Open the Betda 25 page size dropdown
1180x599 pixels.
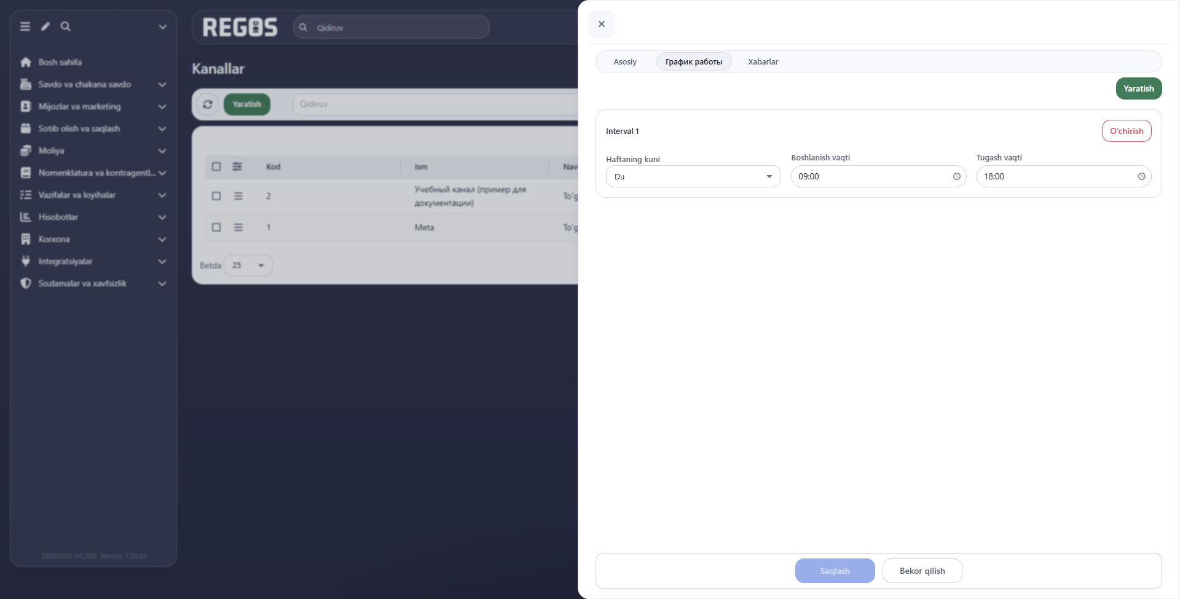click(x=248, y=265)
